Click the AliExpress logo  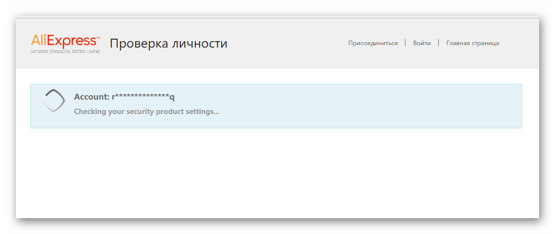[63, 41]
